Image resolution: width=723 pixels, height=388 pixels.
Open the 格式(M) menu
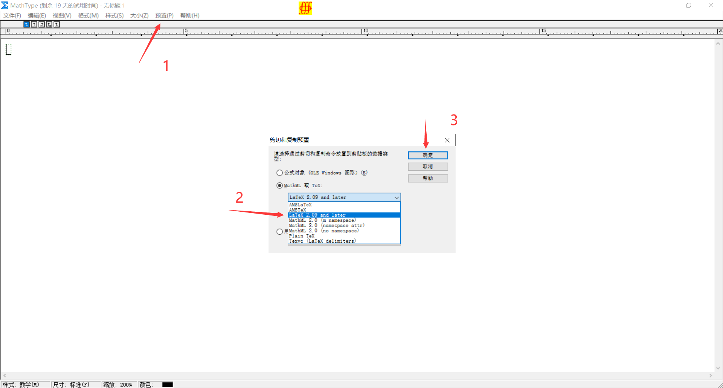88,15
